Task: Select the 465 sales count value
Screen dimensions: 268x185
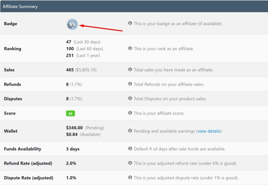Action: 70,70
